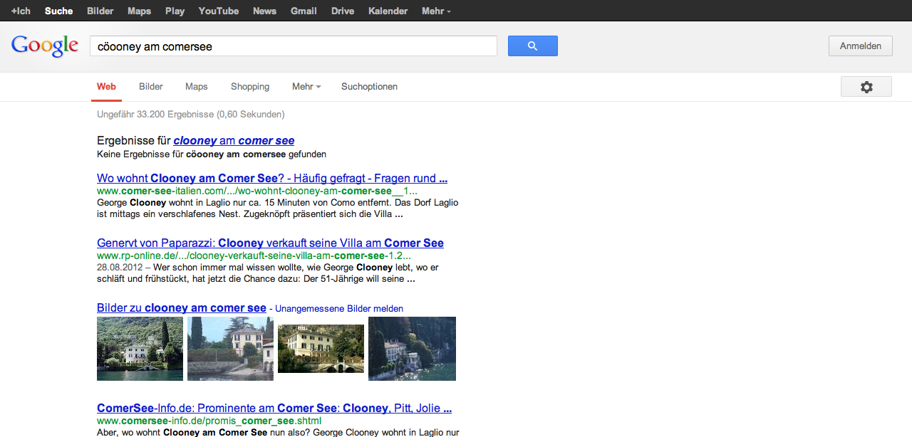Viewport: 912px width, 437px height.
Task: Select the Maps tab below search
Action: (x=196, y=87)
